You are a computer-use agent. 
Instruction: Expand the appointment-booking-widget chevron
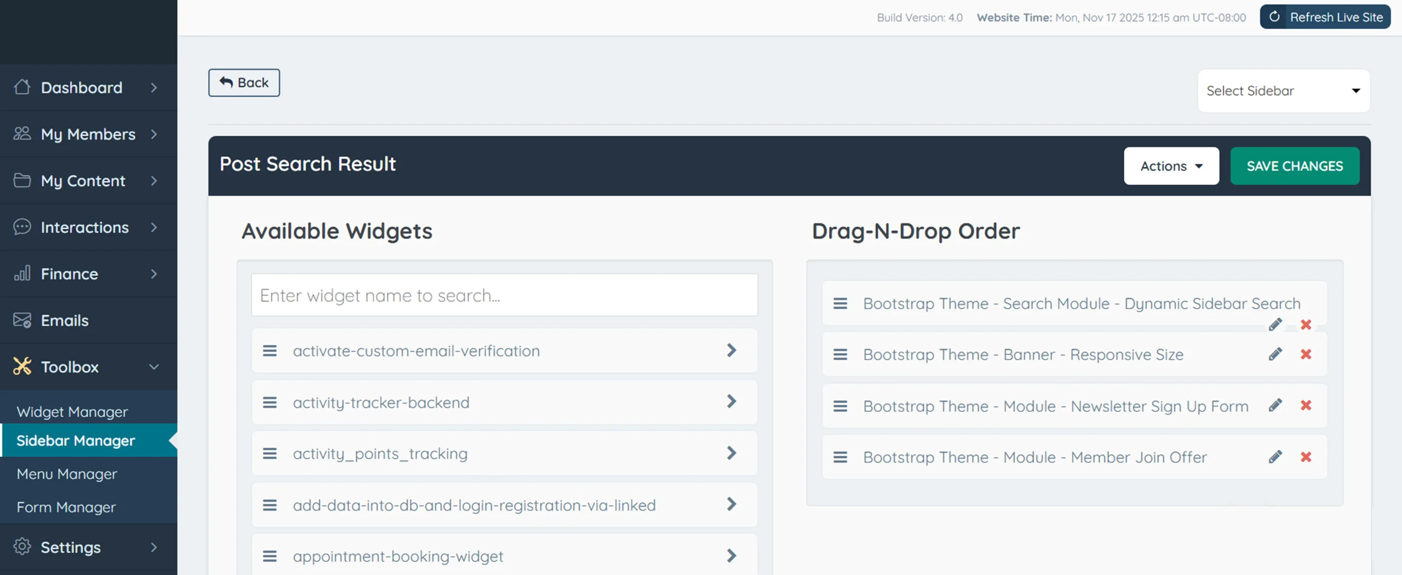pyautogui.click(x=731, y=556)
